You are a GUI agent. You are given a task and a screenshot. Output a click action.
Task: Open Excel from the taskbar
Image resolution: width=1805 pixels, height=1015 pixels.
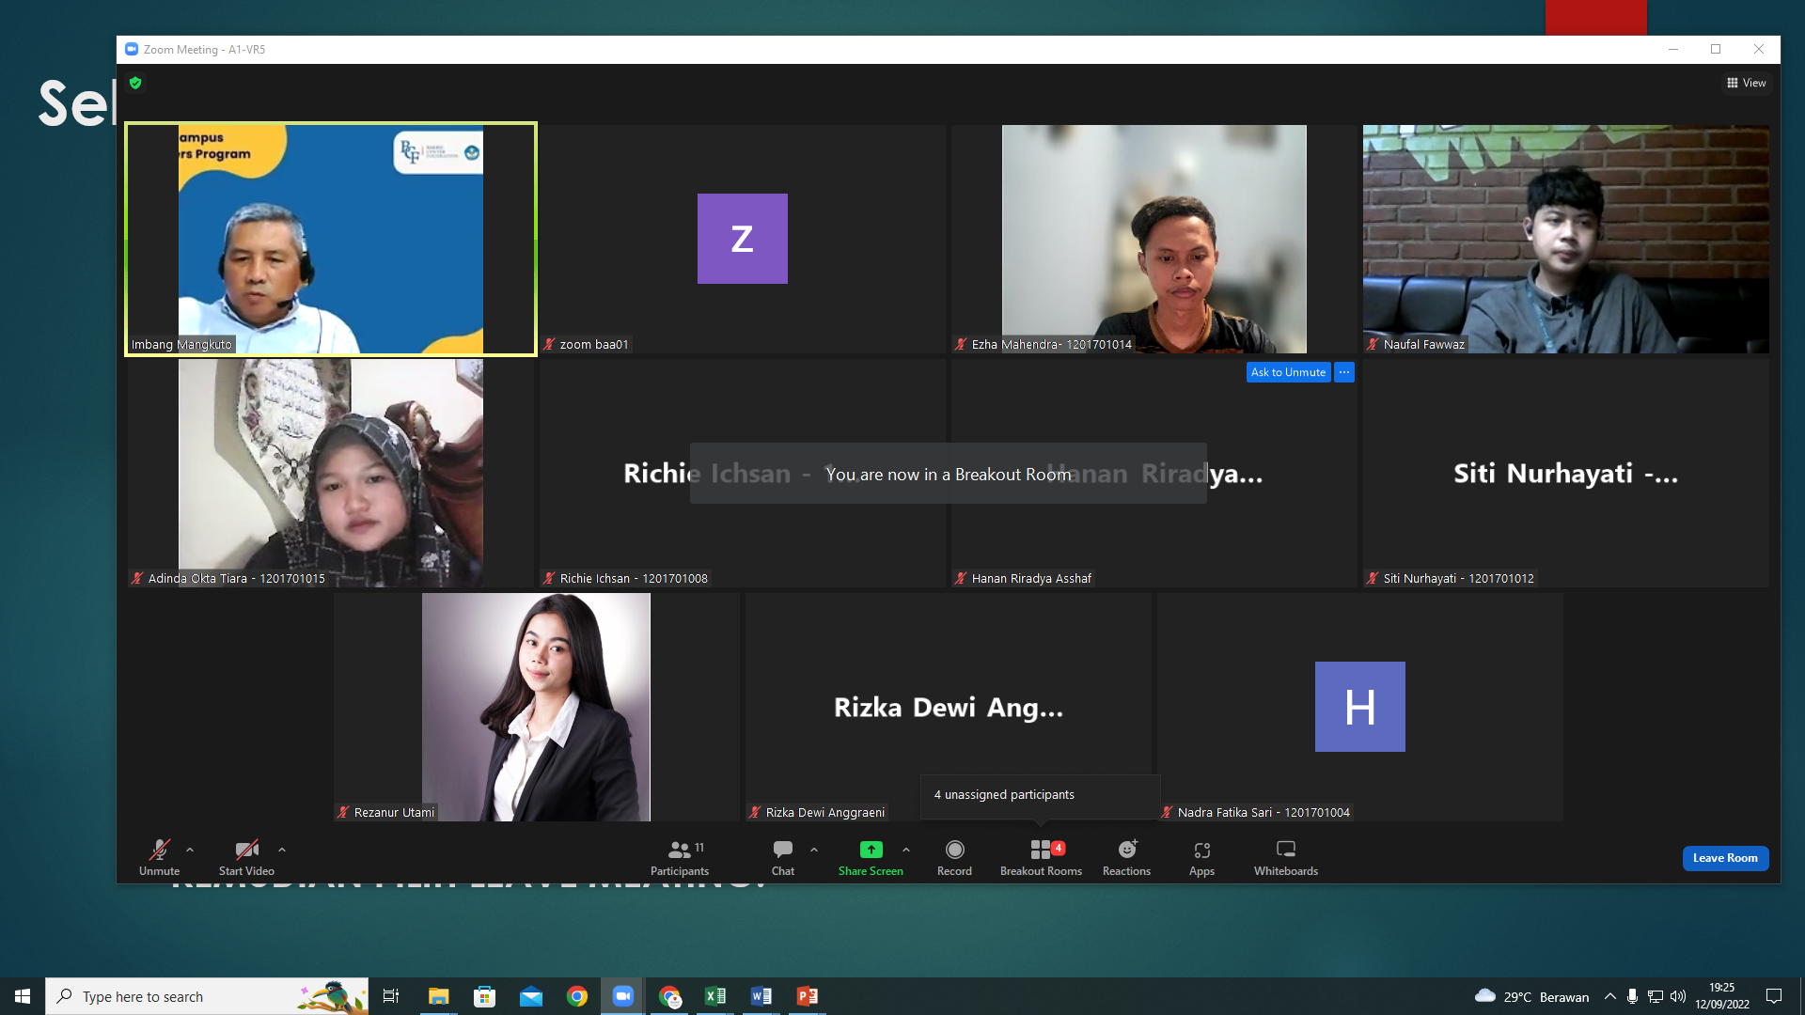tap(715, 996)
